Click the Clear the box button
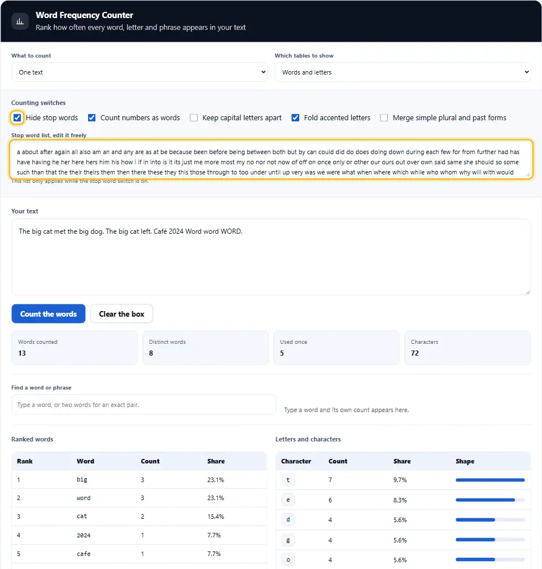 (121, 314)
